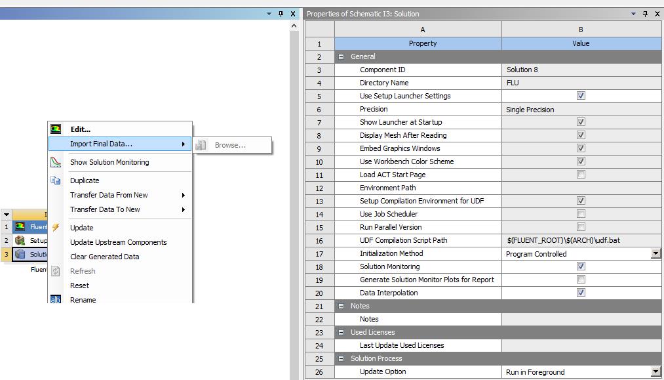Click the Component ID value Solution 8
This screenshot has height=380, width=664.
582,70
